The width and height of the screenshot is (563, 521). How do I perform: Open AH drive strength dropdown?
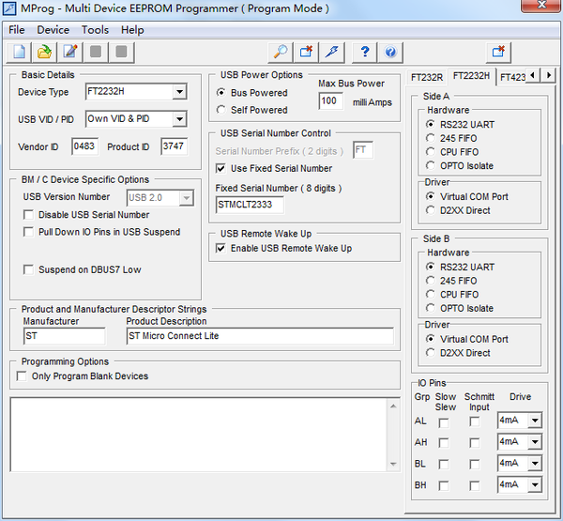pyautogui.click(x=535, y=441)
